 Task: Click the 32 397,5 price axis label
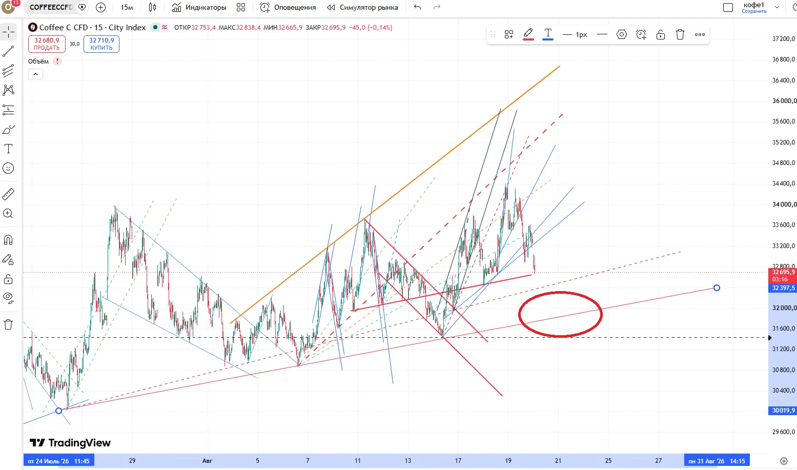tap(783, 288)
